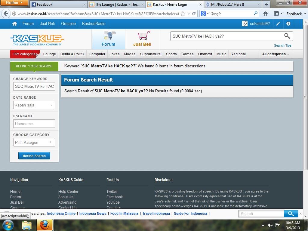
Task: Click the bottom bar blue search button
Action: [x=291, y=214]
